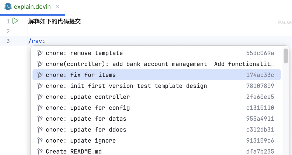
Task: Click branch icon next to 'chore: update controller'
Action: pos(40,97)
